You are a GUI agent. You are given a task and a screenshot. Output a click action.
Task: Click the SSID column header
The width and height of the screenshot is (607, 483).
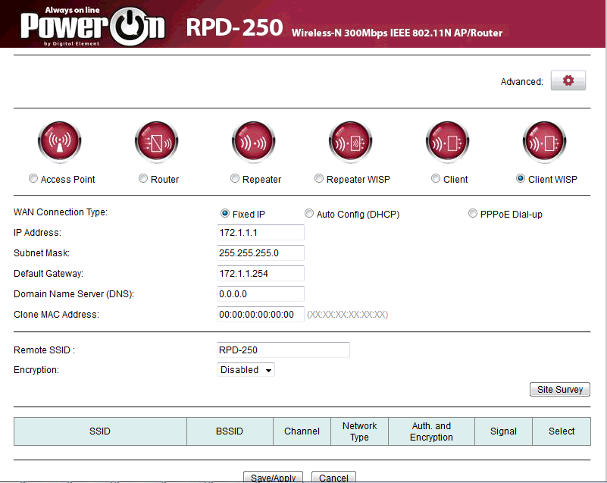click(x=100, y=431)
